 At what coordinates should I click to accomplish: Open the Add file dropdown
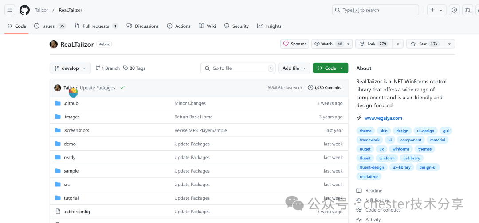click(x=294, y=68)
